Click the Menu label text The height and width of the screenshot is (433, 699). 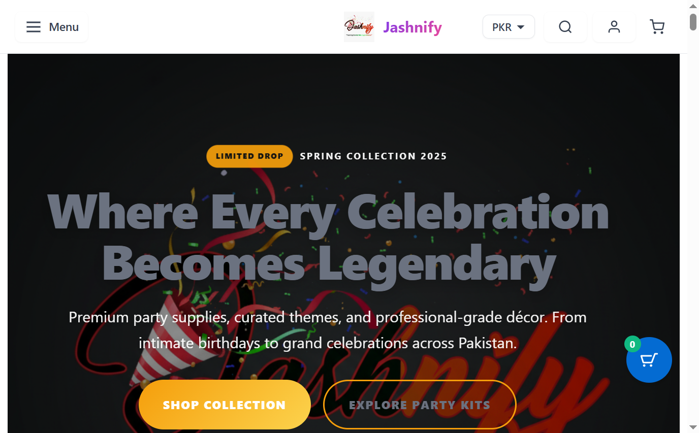(64, 27)
